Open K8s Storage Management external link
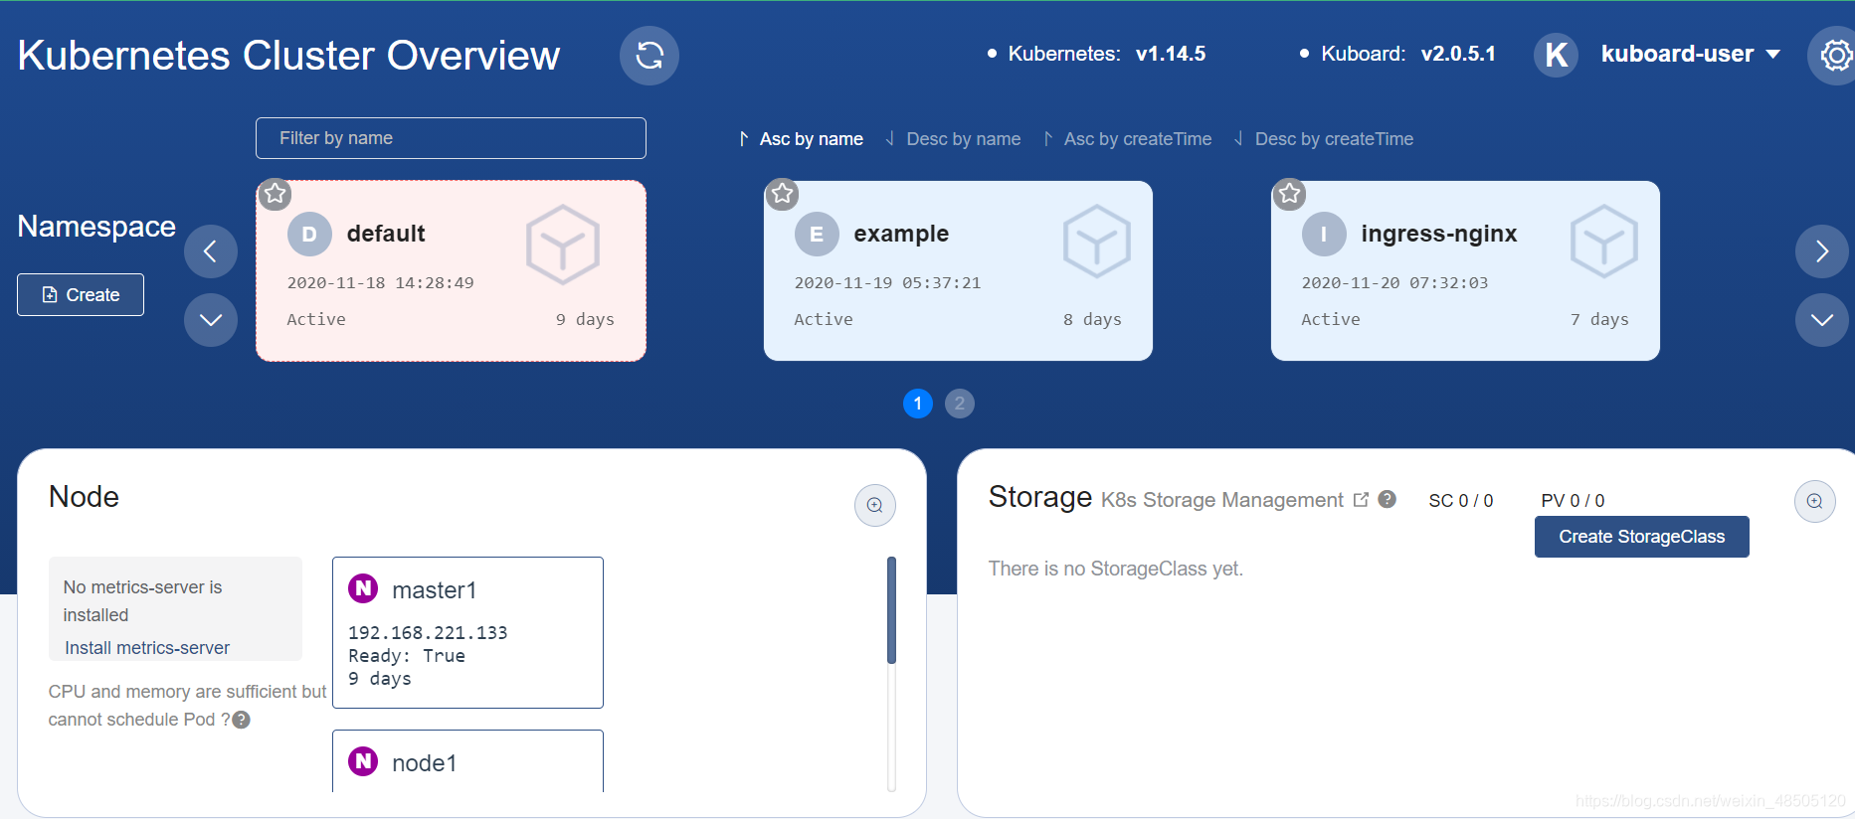The image size is (1855, 819). point(1234,500)
